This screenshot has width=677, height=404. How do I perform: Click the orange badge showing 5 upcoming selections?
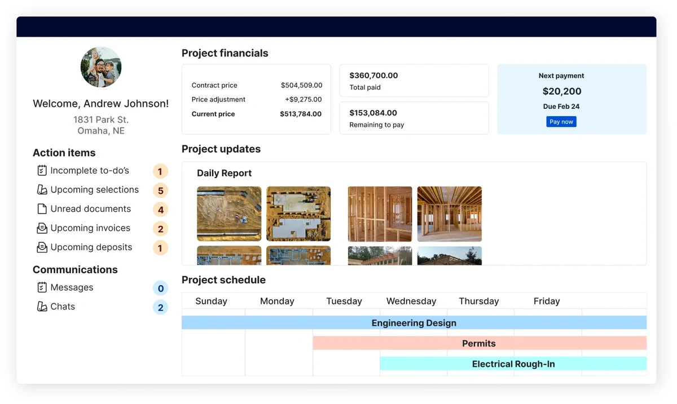tap(160, 190)
